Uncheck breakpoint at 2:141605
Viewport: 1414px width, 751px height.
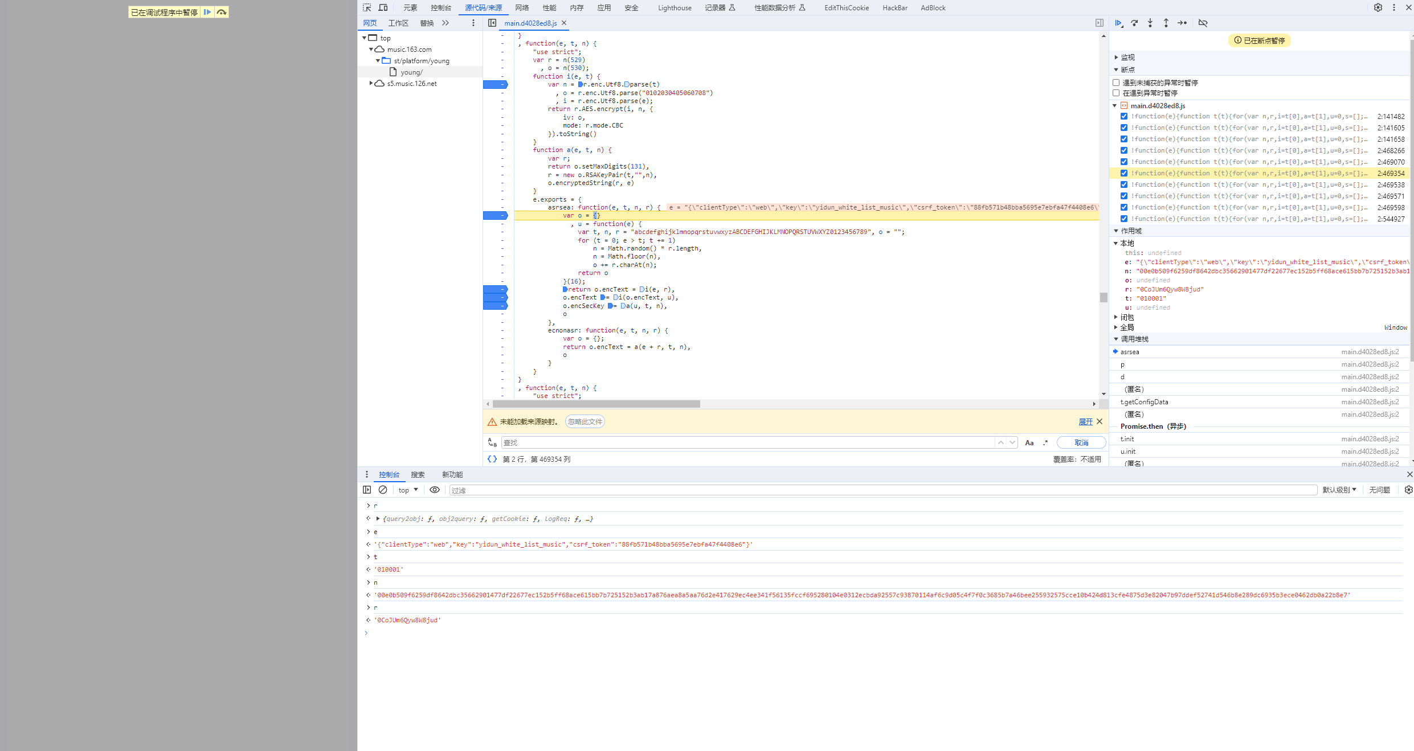tap(1124, 128)
